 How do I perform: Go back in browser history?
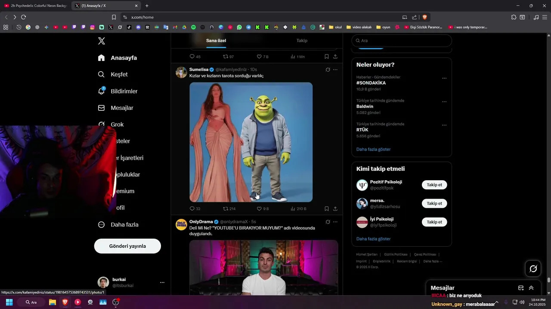(6, 17)
